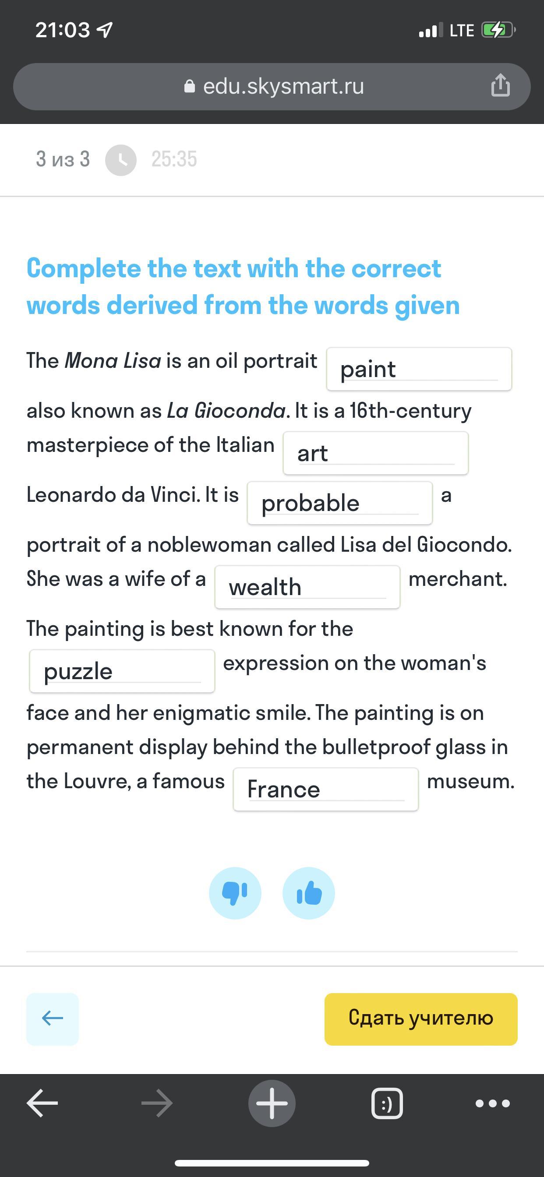
Task: Click the light blue previous task arrow
Action: (x=53, y=1019)
